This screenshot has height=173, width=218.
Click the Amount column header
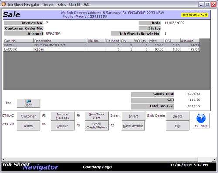[x=190, y=41]
